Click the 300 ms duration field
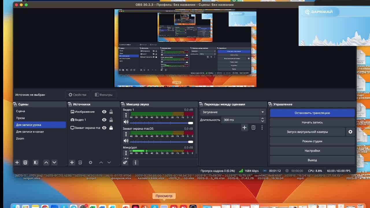Image resolution: width=370 pixels, height=208 pixels. (241, 120)
